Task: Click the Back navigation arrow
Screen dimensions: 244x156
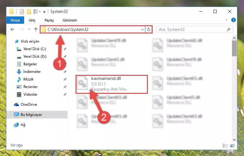Action: (x=12, y=29)
